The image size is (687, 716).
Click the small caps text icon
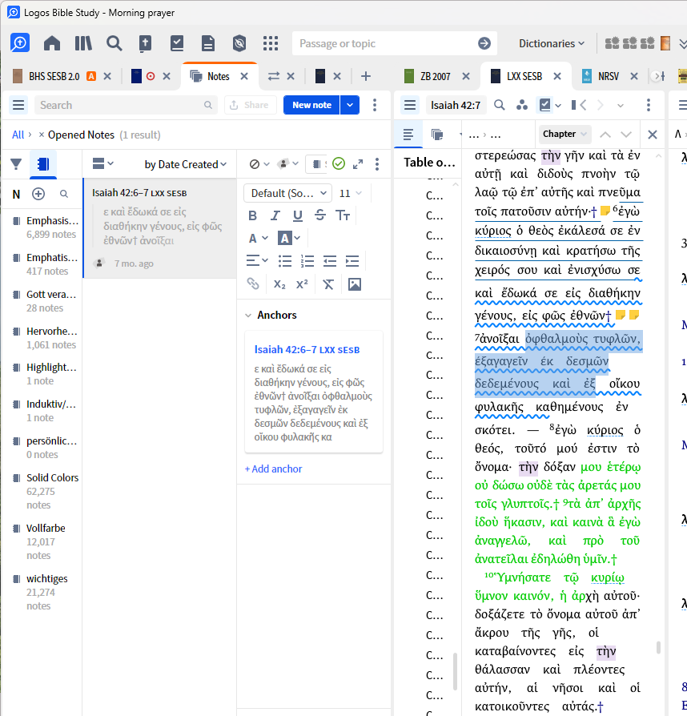(x=343, y=215)
